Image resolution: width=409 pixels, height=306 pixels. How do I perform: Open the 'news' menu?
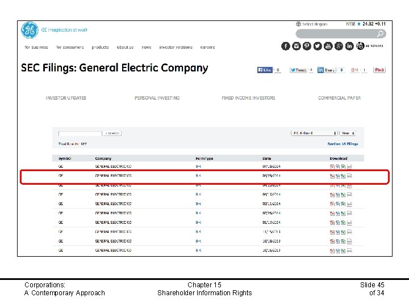(147, 48)
